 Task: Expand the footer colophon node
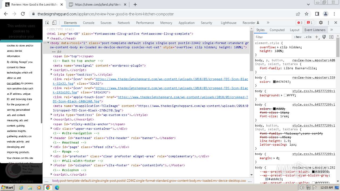(51, 165)
